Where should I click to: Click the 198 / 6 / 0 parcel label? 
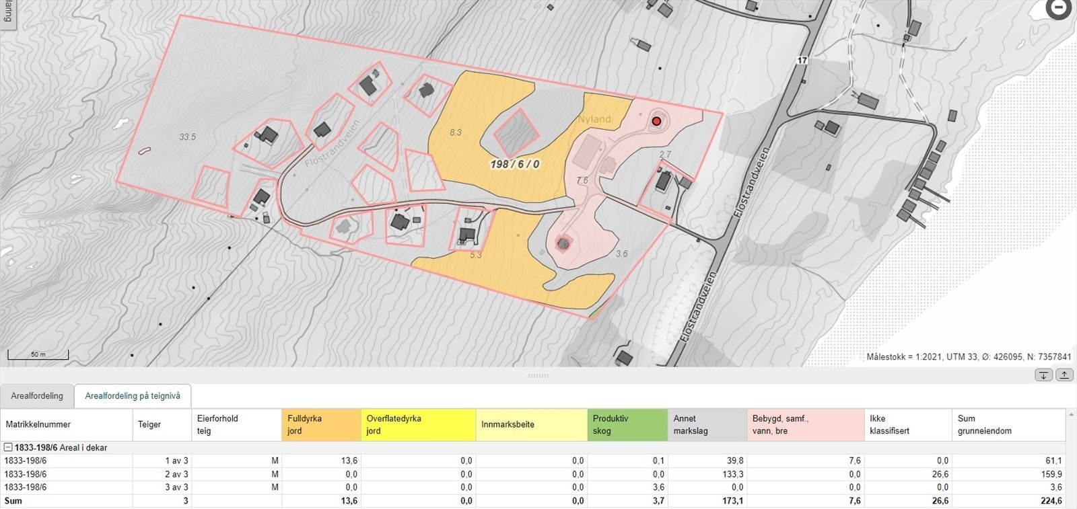click(514, 164)
